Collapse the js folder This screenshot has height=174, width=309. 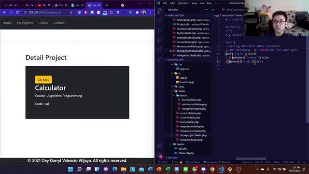click(x=172, y=73)
